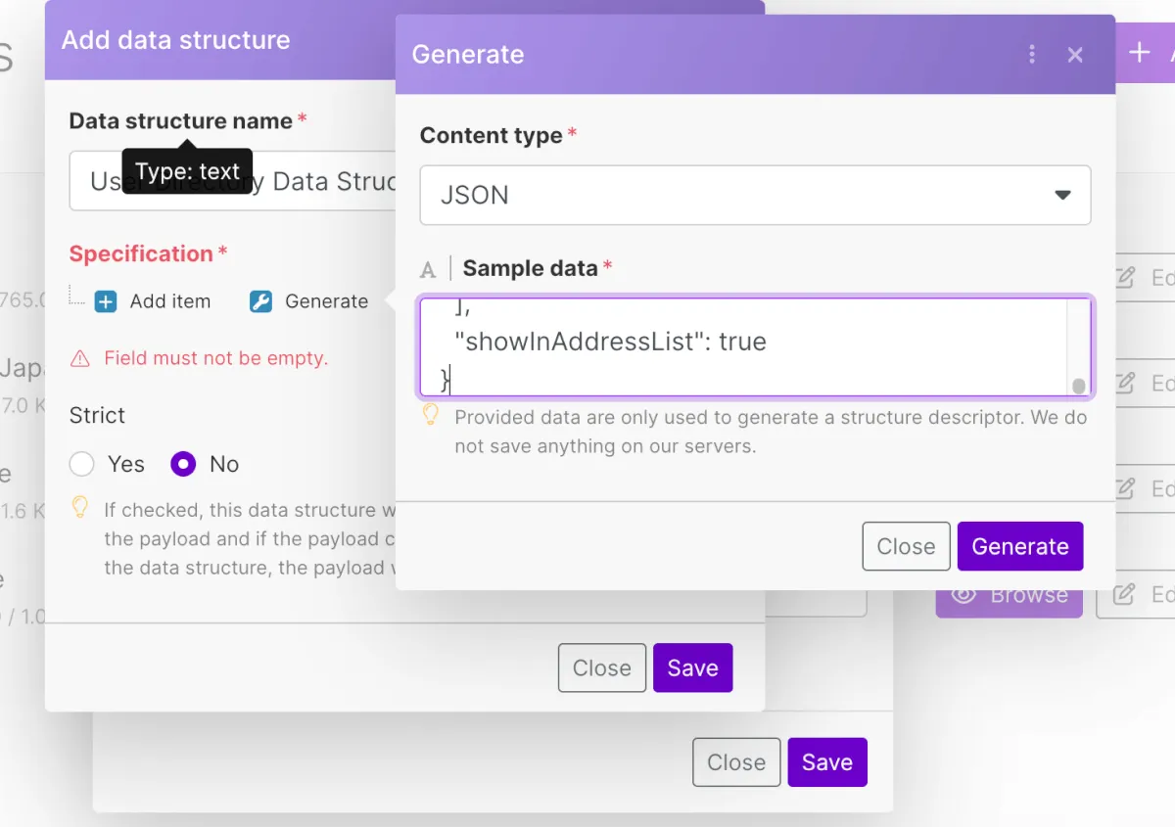Click the plus icon beside Add item
The height and width of the screenshot is (827, 1175).
click(x=106, y=301)
